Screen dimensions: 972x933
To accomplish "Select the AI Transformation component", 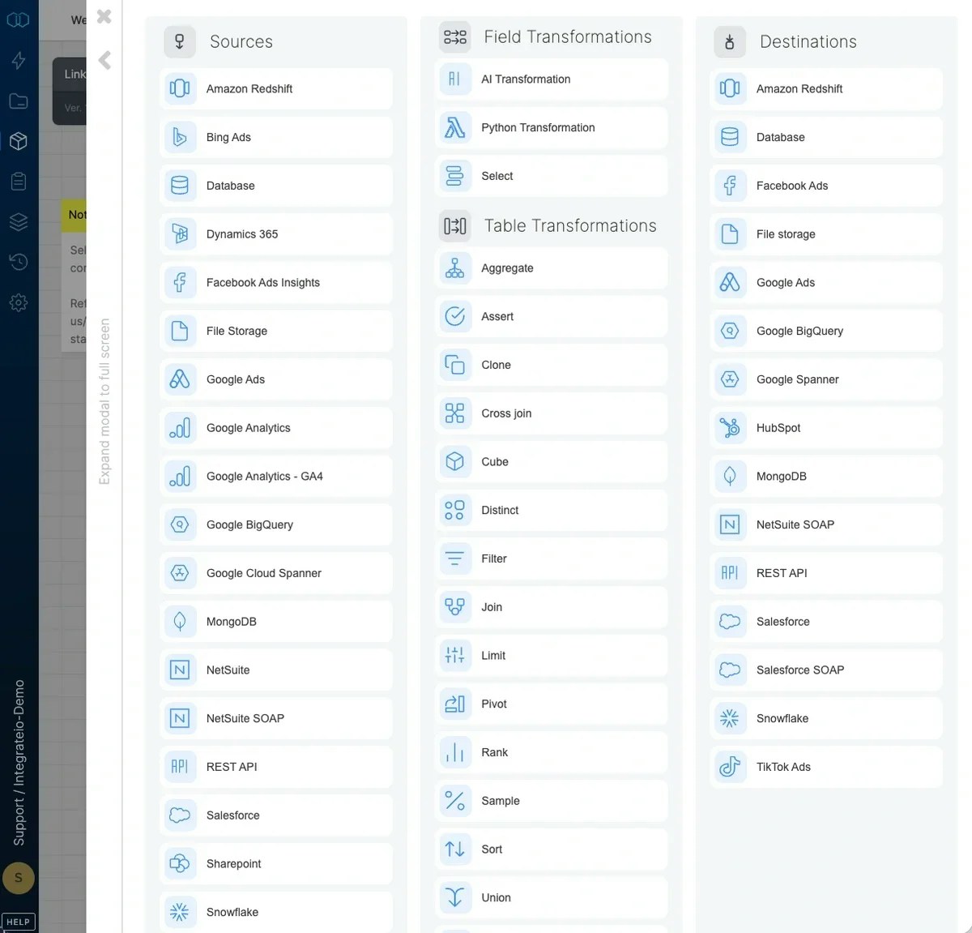I will 552,79.
